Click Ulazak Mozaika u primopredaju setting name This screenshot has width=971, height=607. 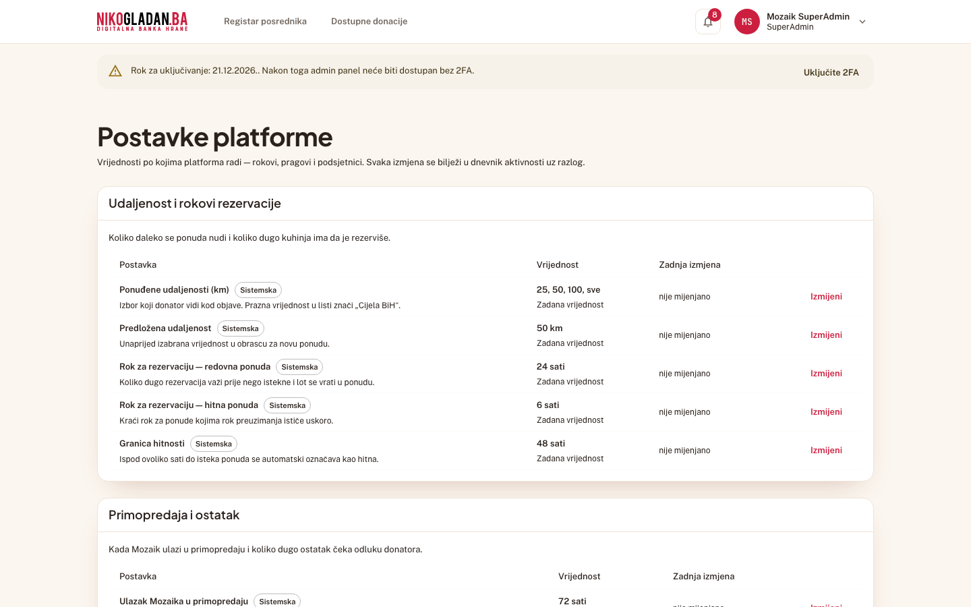point(183,601)
